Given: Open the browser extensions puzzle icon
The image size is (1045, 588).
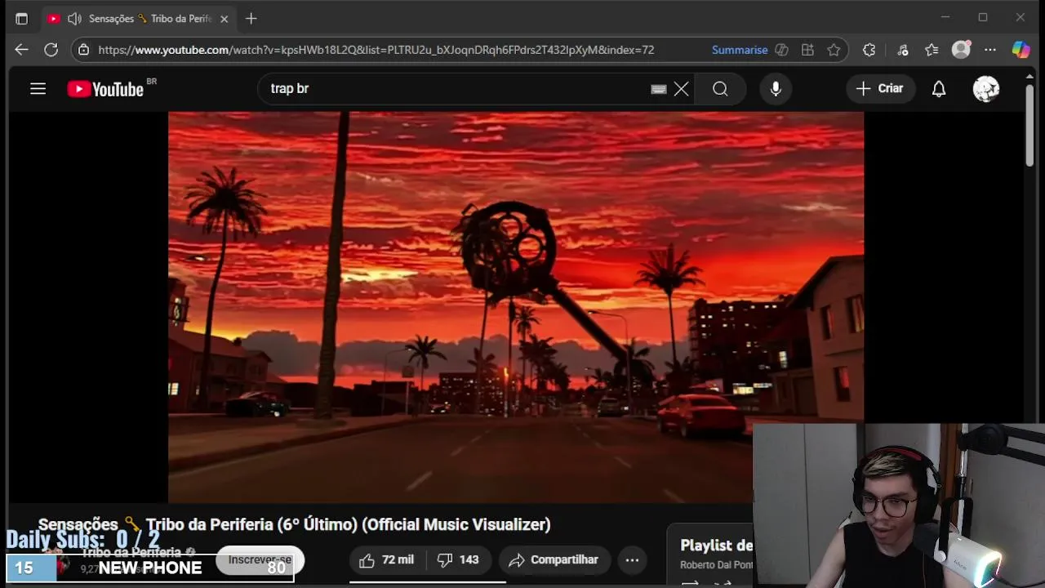Looking at the screenshot, I should click(869, 50).
